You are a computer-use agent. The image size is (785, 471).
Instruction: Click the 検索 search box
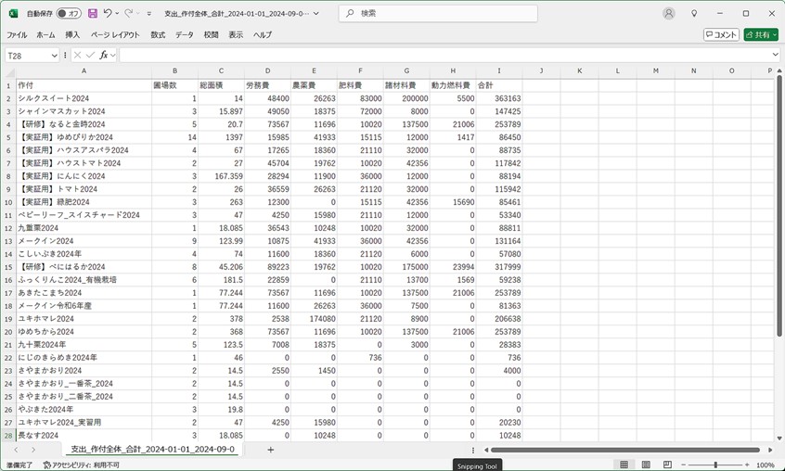pyautogui.click(x=438, y=14)
